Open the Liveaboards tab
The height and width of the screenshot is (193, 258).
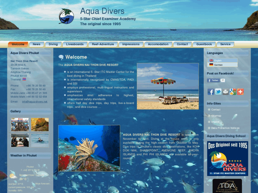point(75,44)
